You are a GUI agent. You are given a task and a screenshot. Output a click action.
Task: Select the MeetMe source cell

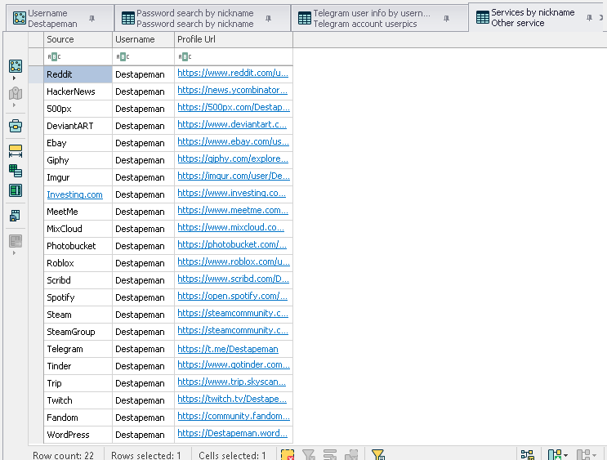[x=78, y=212]
